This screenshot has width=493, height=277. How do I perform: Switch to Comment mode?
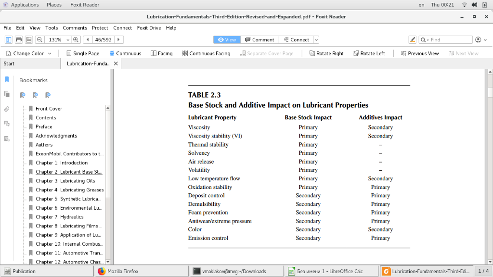[x=259, y=39]
